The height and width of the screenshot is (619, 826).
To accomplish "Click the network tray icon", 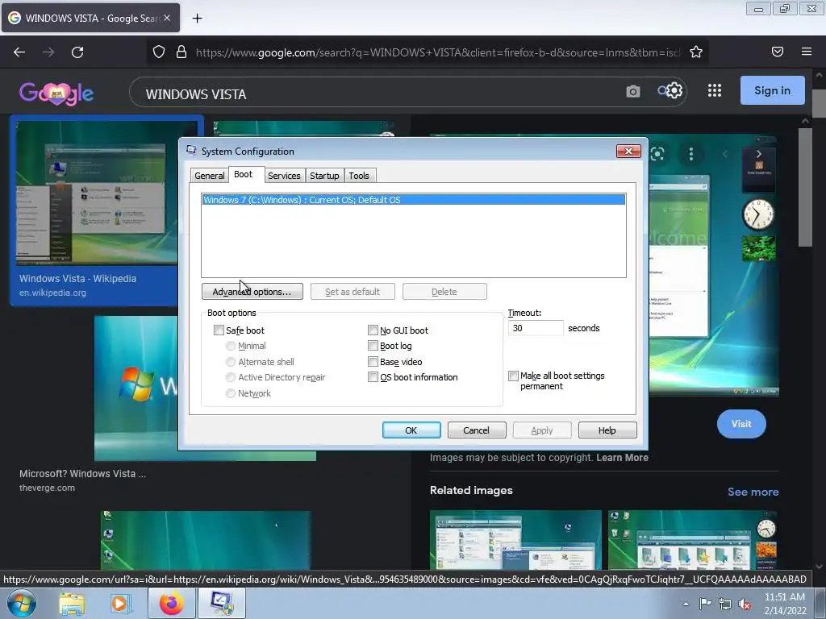I will tap(725, 604).
